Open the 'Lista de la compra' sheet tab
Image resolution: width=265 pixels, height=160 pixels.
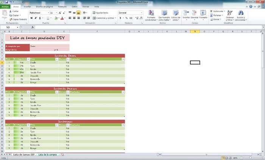[x=48, y=155]
